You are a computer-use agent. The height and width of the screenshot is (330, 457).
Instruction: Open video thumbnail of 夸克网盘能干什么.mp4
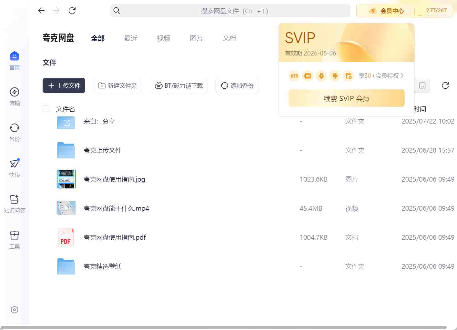66,208
